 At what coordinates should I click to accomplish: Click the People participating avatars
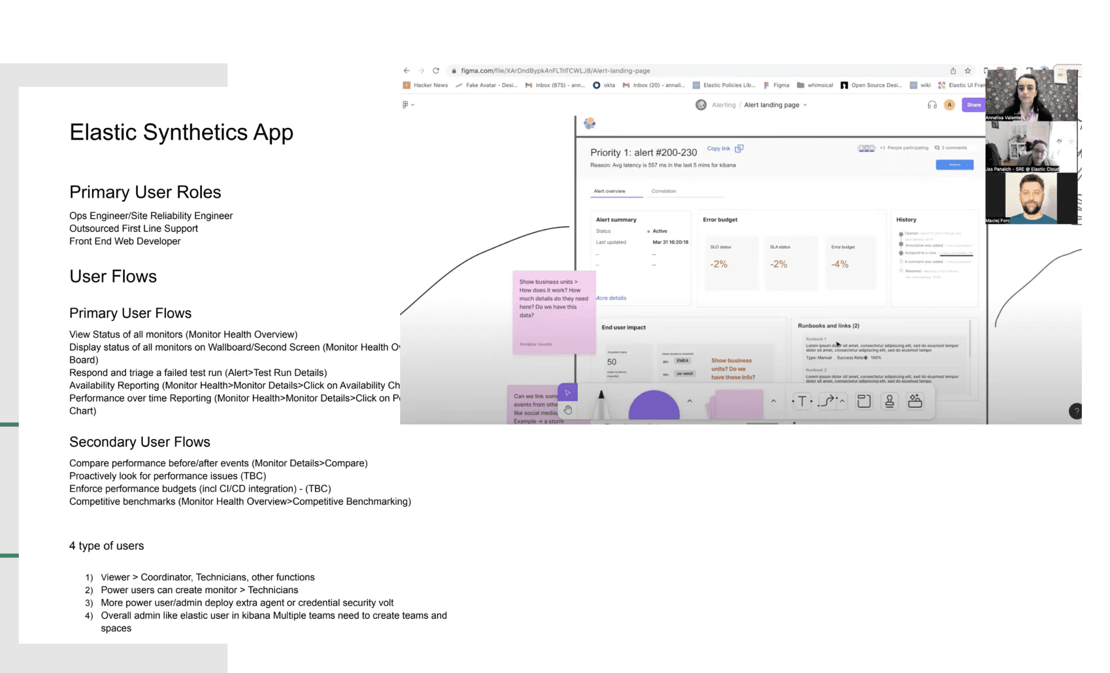click(866, 148)
